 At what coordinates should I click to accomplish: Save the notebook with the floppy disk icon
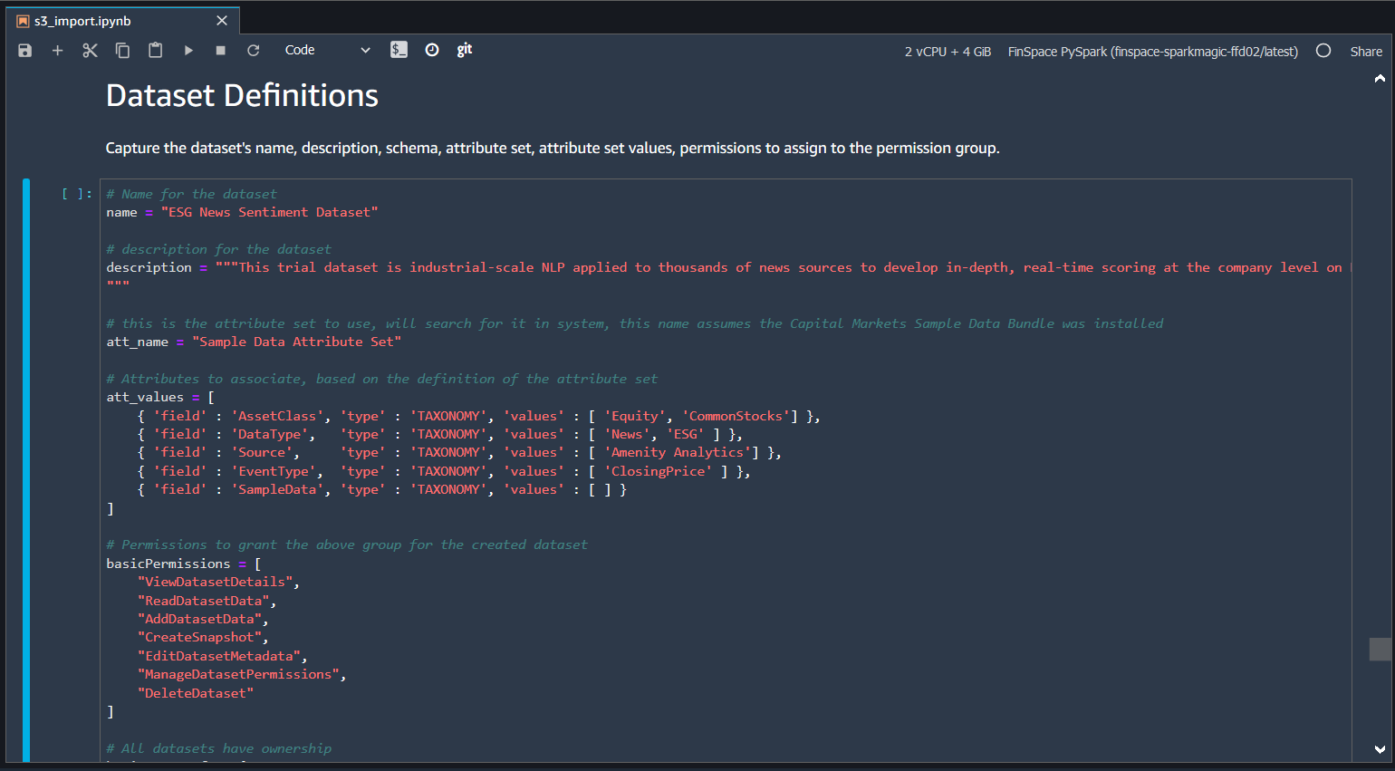click(25, 51)
